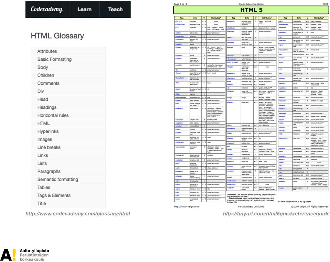Open the Learn menu item
The height and width of the screenshot is (262, 330).
(85, 10)
